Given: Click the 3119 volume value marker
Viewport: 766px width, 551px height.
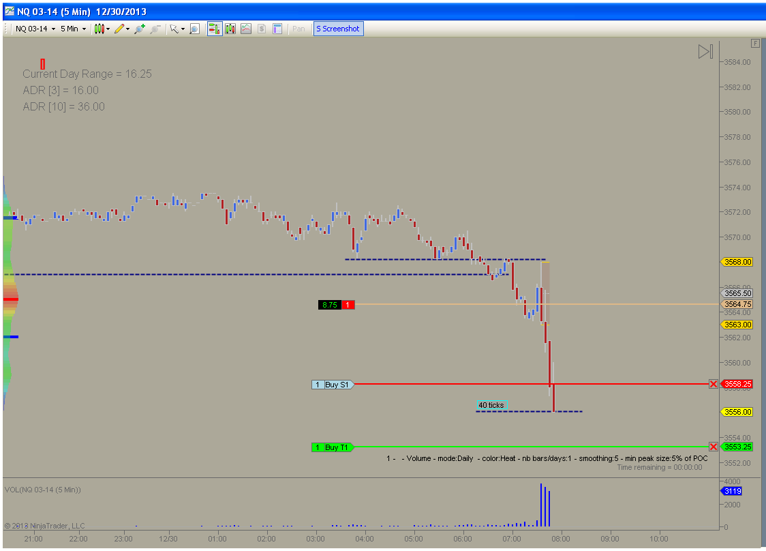Looking at the screenshot, I should (732, 491).
